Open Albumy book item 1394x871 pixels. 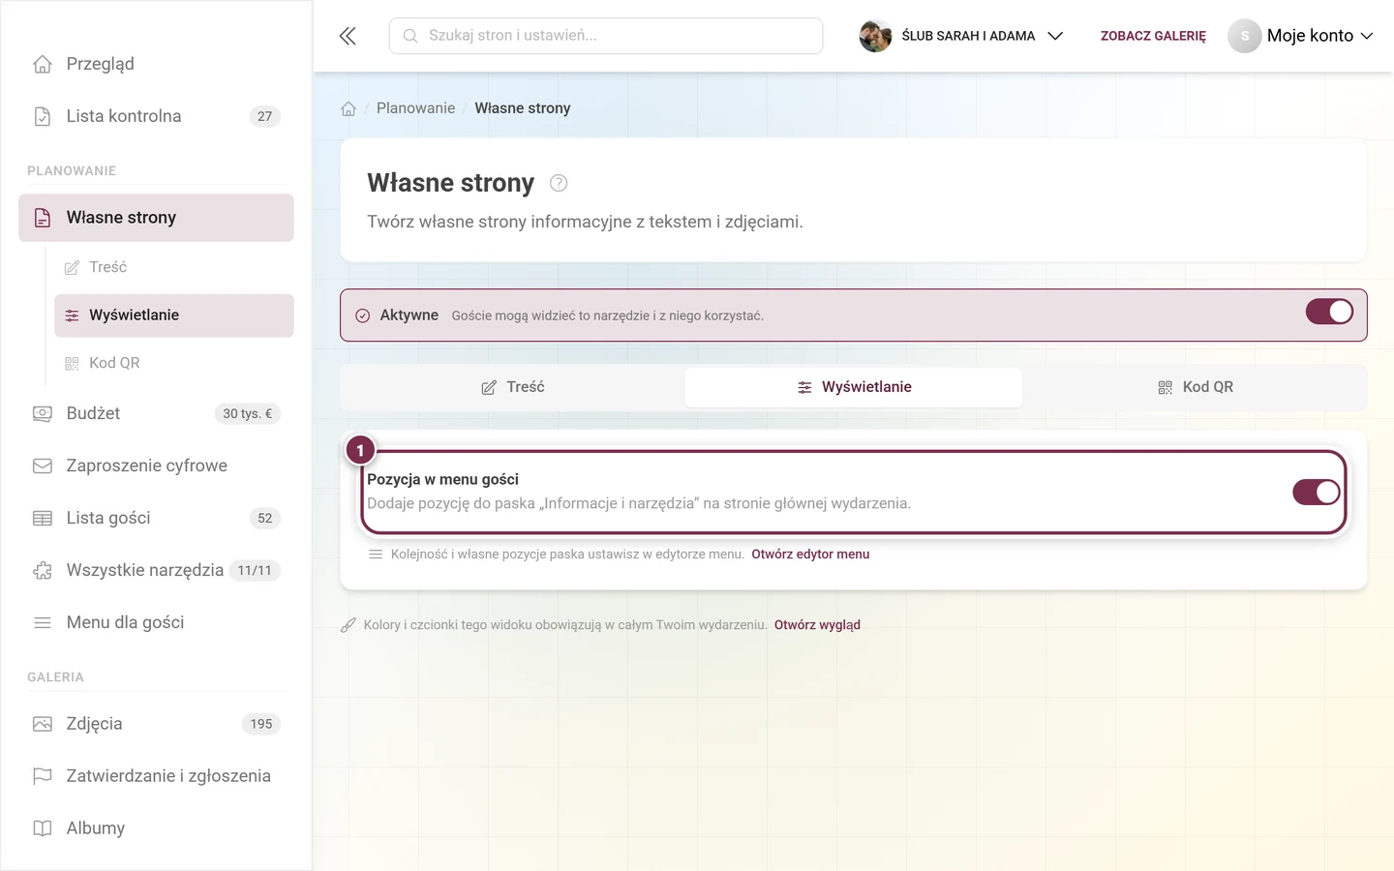(x=156, y=828)
